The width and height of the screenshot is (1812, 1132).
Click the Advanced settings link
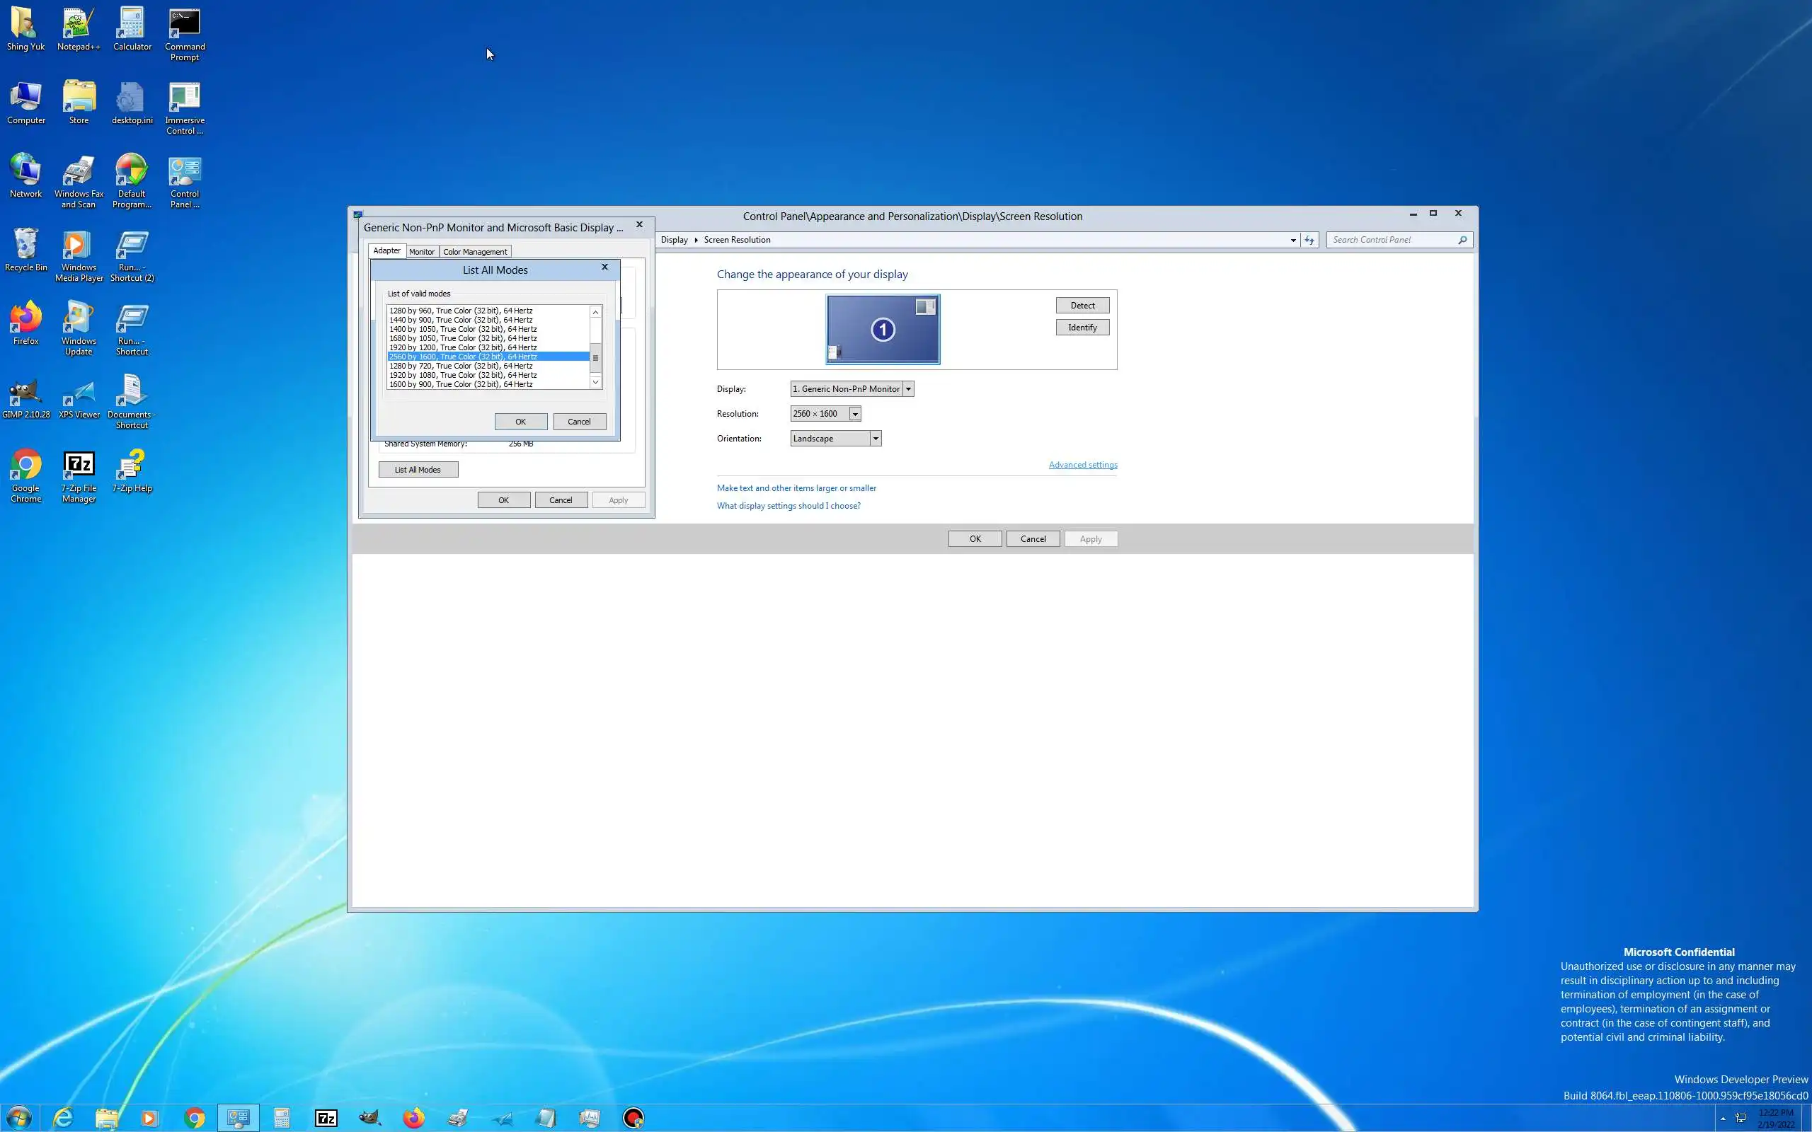click(x=1082, y=465)
